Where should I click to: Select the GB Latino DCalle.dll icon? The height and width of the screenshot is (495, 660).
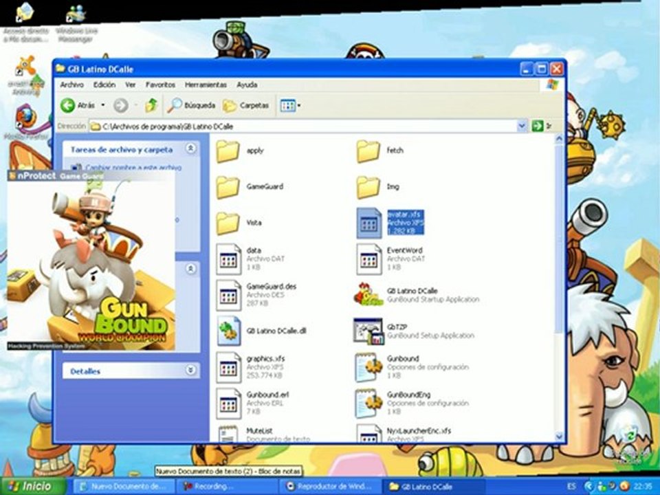pos(229,331)
